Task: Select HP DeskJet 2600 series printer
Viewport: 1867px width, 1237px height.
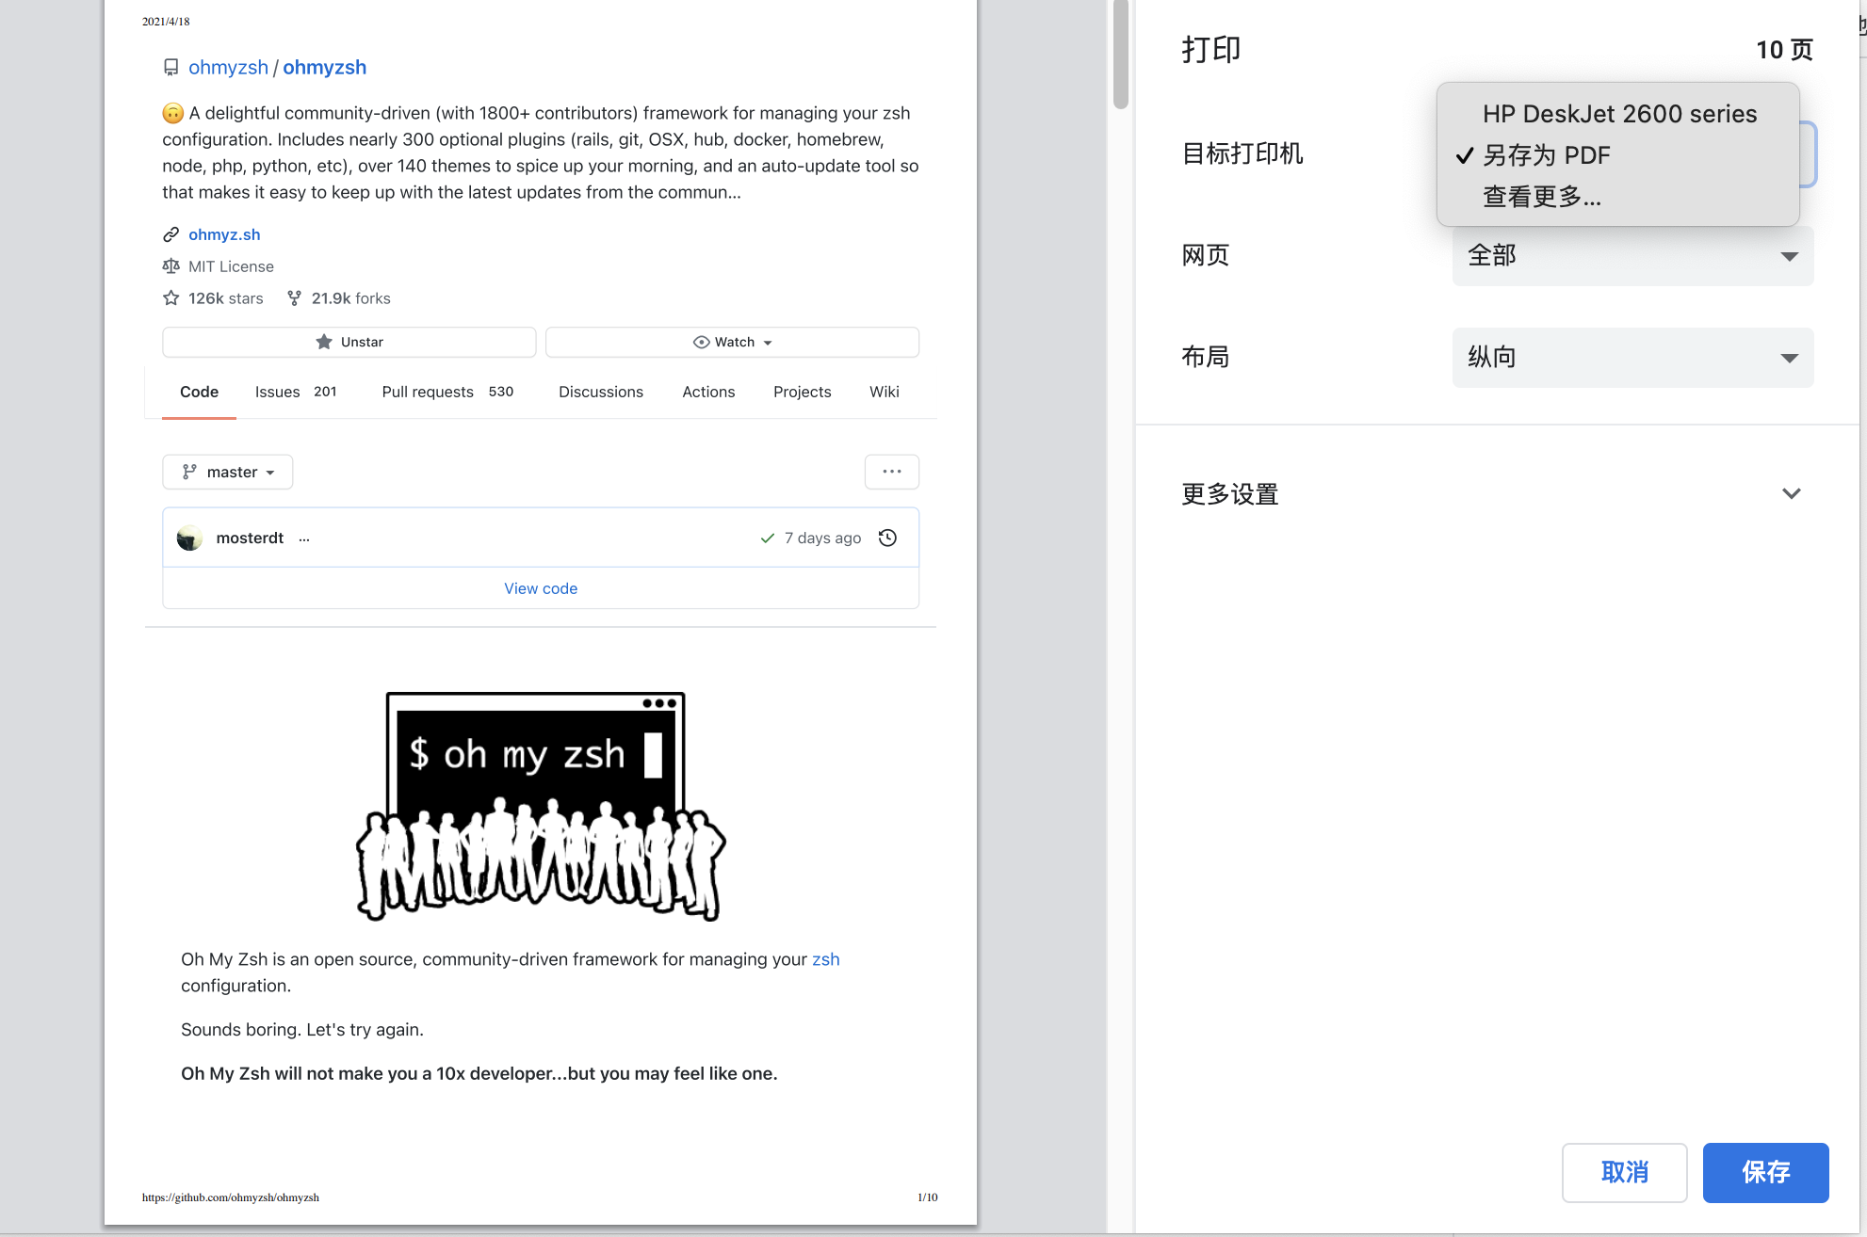Action: click(x=1619, y=114)
